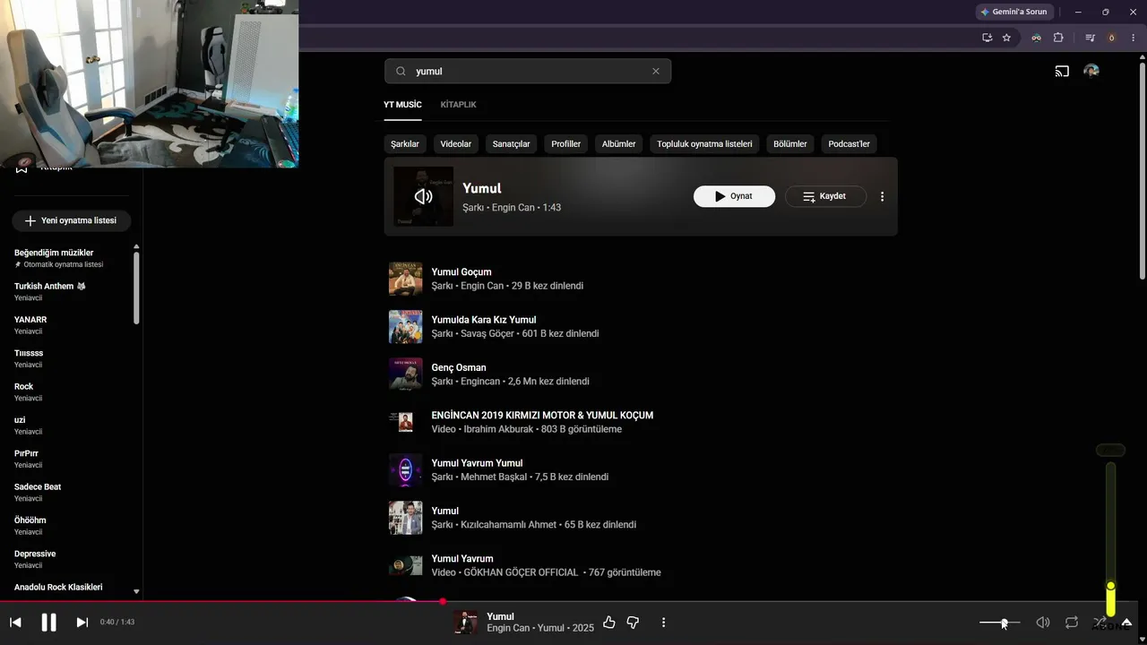Filter results by Albümler

[x=618, y=144]
